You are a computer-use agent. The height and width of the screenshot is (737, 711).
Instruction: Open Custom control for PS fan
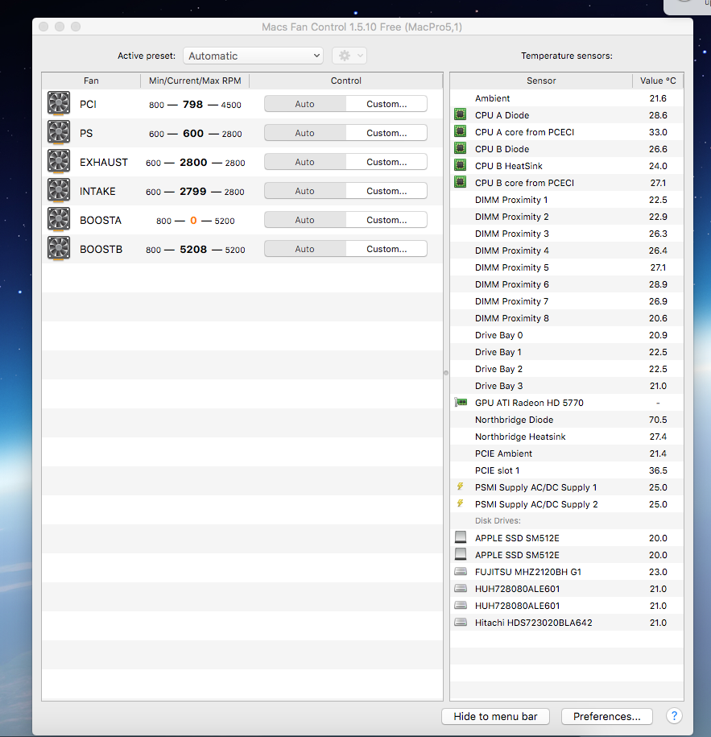[x=387, y=133]
